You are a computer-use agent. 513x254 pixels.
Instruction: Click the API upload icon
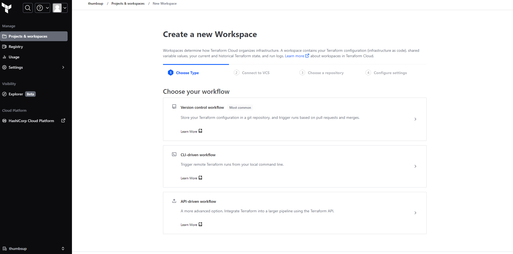point(174,201)
